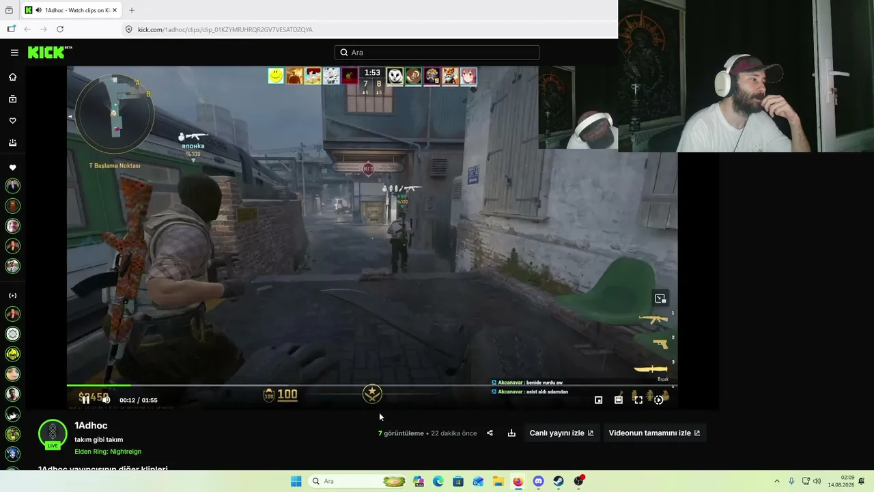
Task: Mute the video player volume
Action: [106, 400]
